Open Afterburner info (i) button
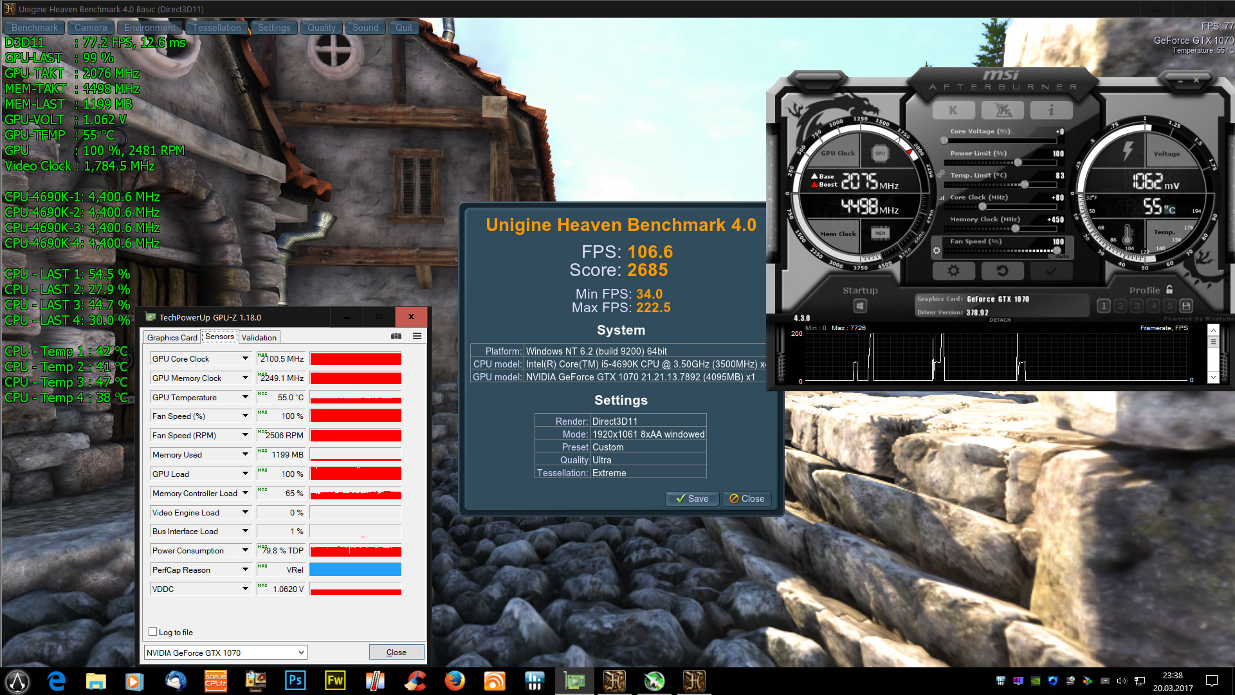The height and width of the screenshot is (695, 1235). pyautogui.click(x=1051, y=111)
